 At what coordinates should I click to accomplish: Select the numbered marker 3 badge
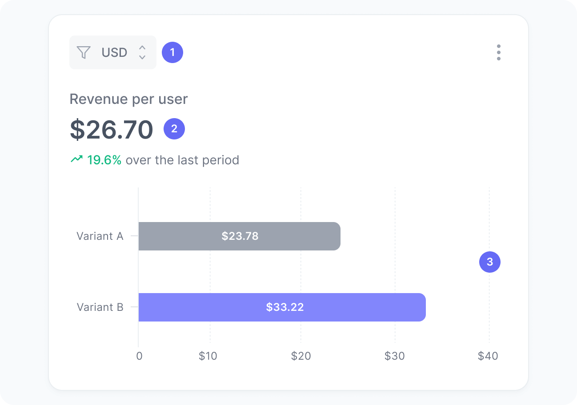490,262
